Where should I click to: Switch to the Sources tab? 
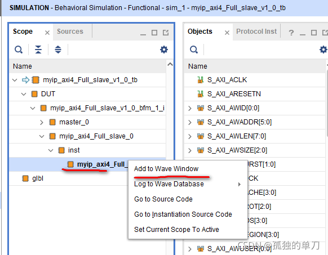click(70, 32)
